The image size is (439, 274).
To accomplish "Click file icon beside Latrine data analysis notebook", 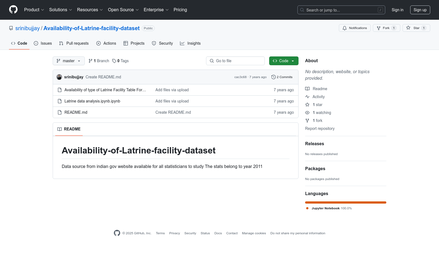I will click(60, 101).
